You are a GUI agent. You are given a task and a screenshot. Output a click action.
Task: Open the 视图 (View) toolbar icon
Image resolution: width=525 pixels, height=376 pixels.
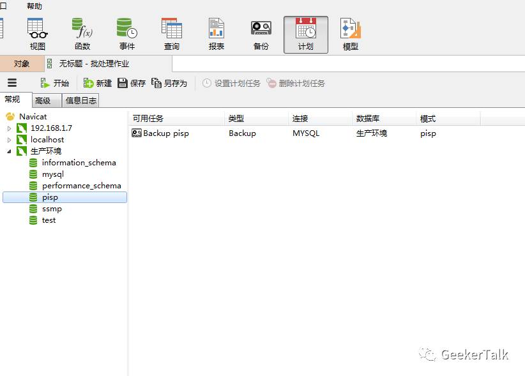tap(37, 34)
